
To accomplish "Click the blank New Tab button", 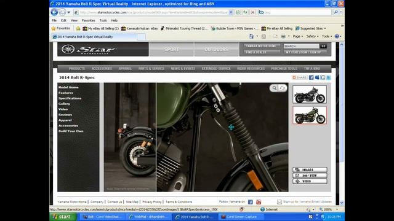I will [x=141, y=37].
